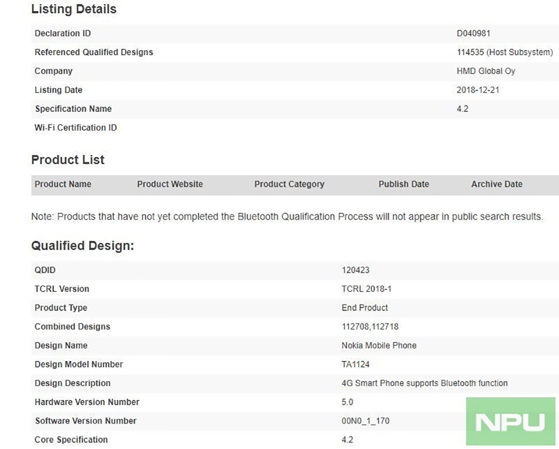
Task: Select hardware version value 5.0
Action: pyautogui.click(x=347, y=402)
